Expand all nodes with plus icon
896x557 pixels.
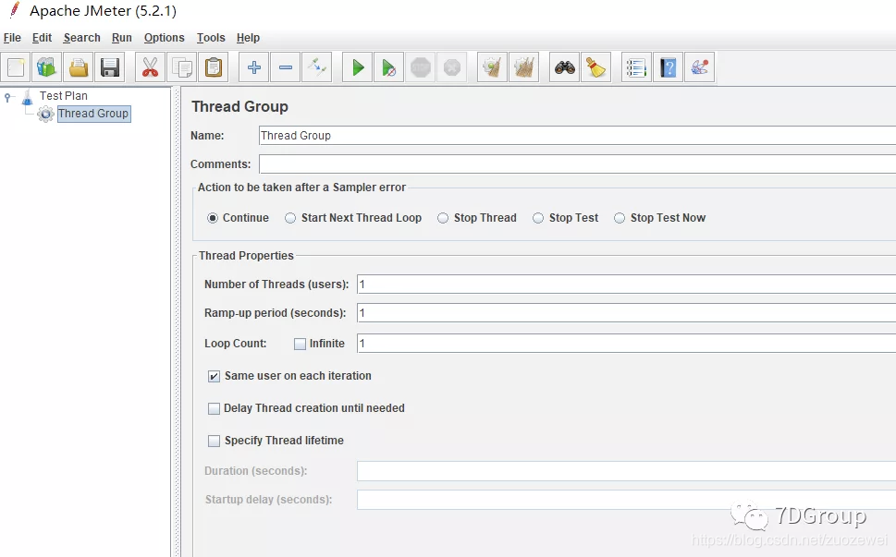(x=253, y=67)
